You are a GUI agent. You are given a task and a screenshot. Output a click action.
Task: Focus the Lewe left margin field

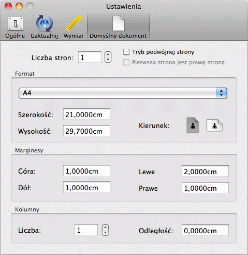[x=205, y=171]
